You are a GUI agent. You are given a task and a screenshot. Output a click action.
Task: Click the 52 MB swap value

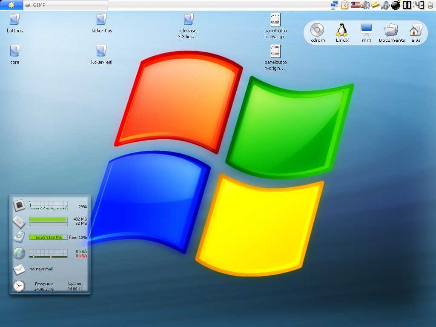coord(81,223)
